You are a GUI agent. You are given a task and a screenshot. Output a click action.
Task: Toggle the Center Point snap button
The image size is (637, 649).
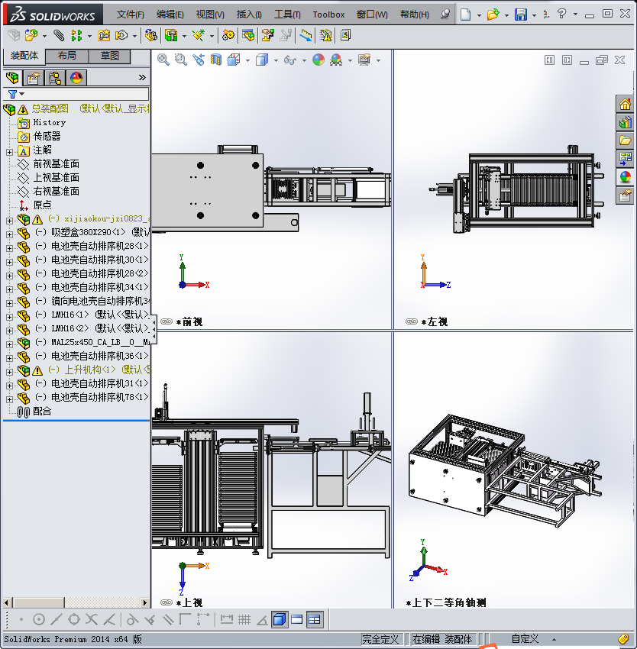click(38, 620)
